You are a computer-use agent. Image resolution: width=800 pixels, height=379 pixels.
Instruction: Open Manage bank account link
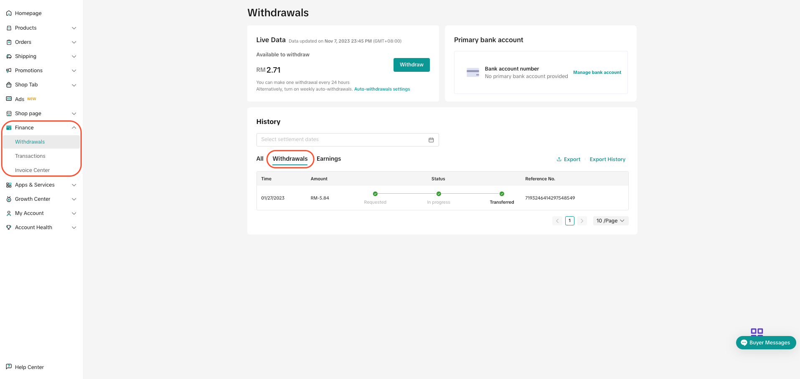coord(597,72)
